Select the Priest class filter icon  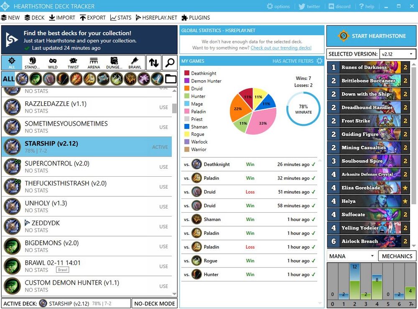103,79
